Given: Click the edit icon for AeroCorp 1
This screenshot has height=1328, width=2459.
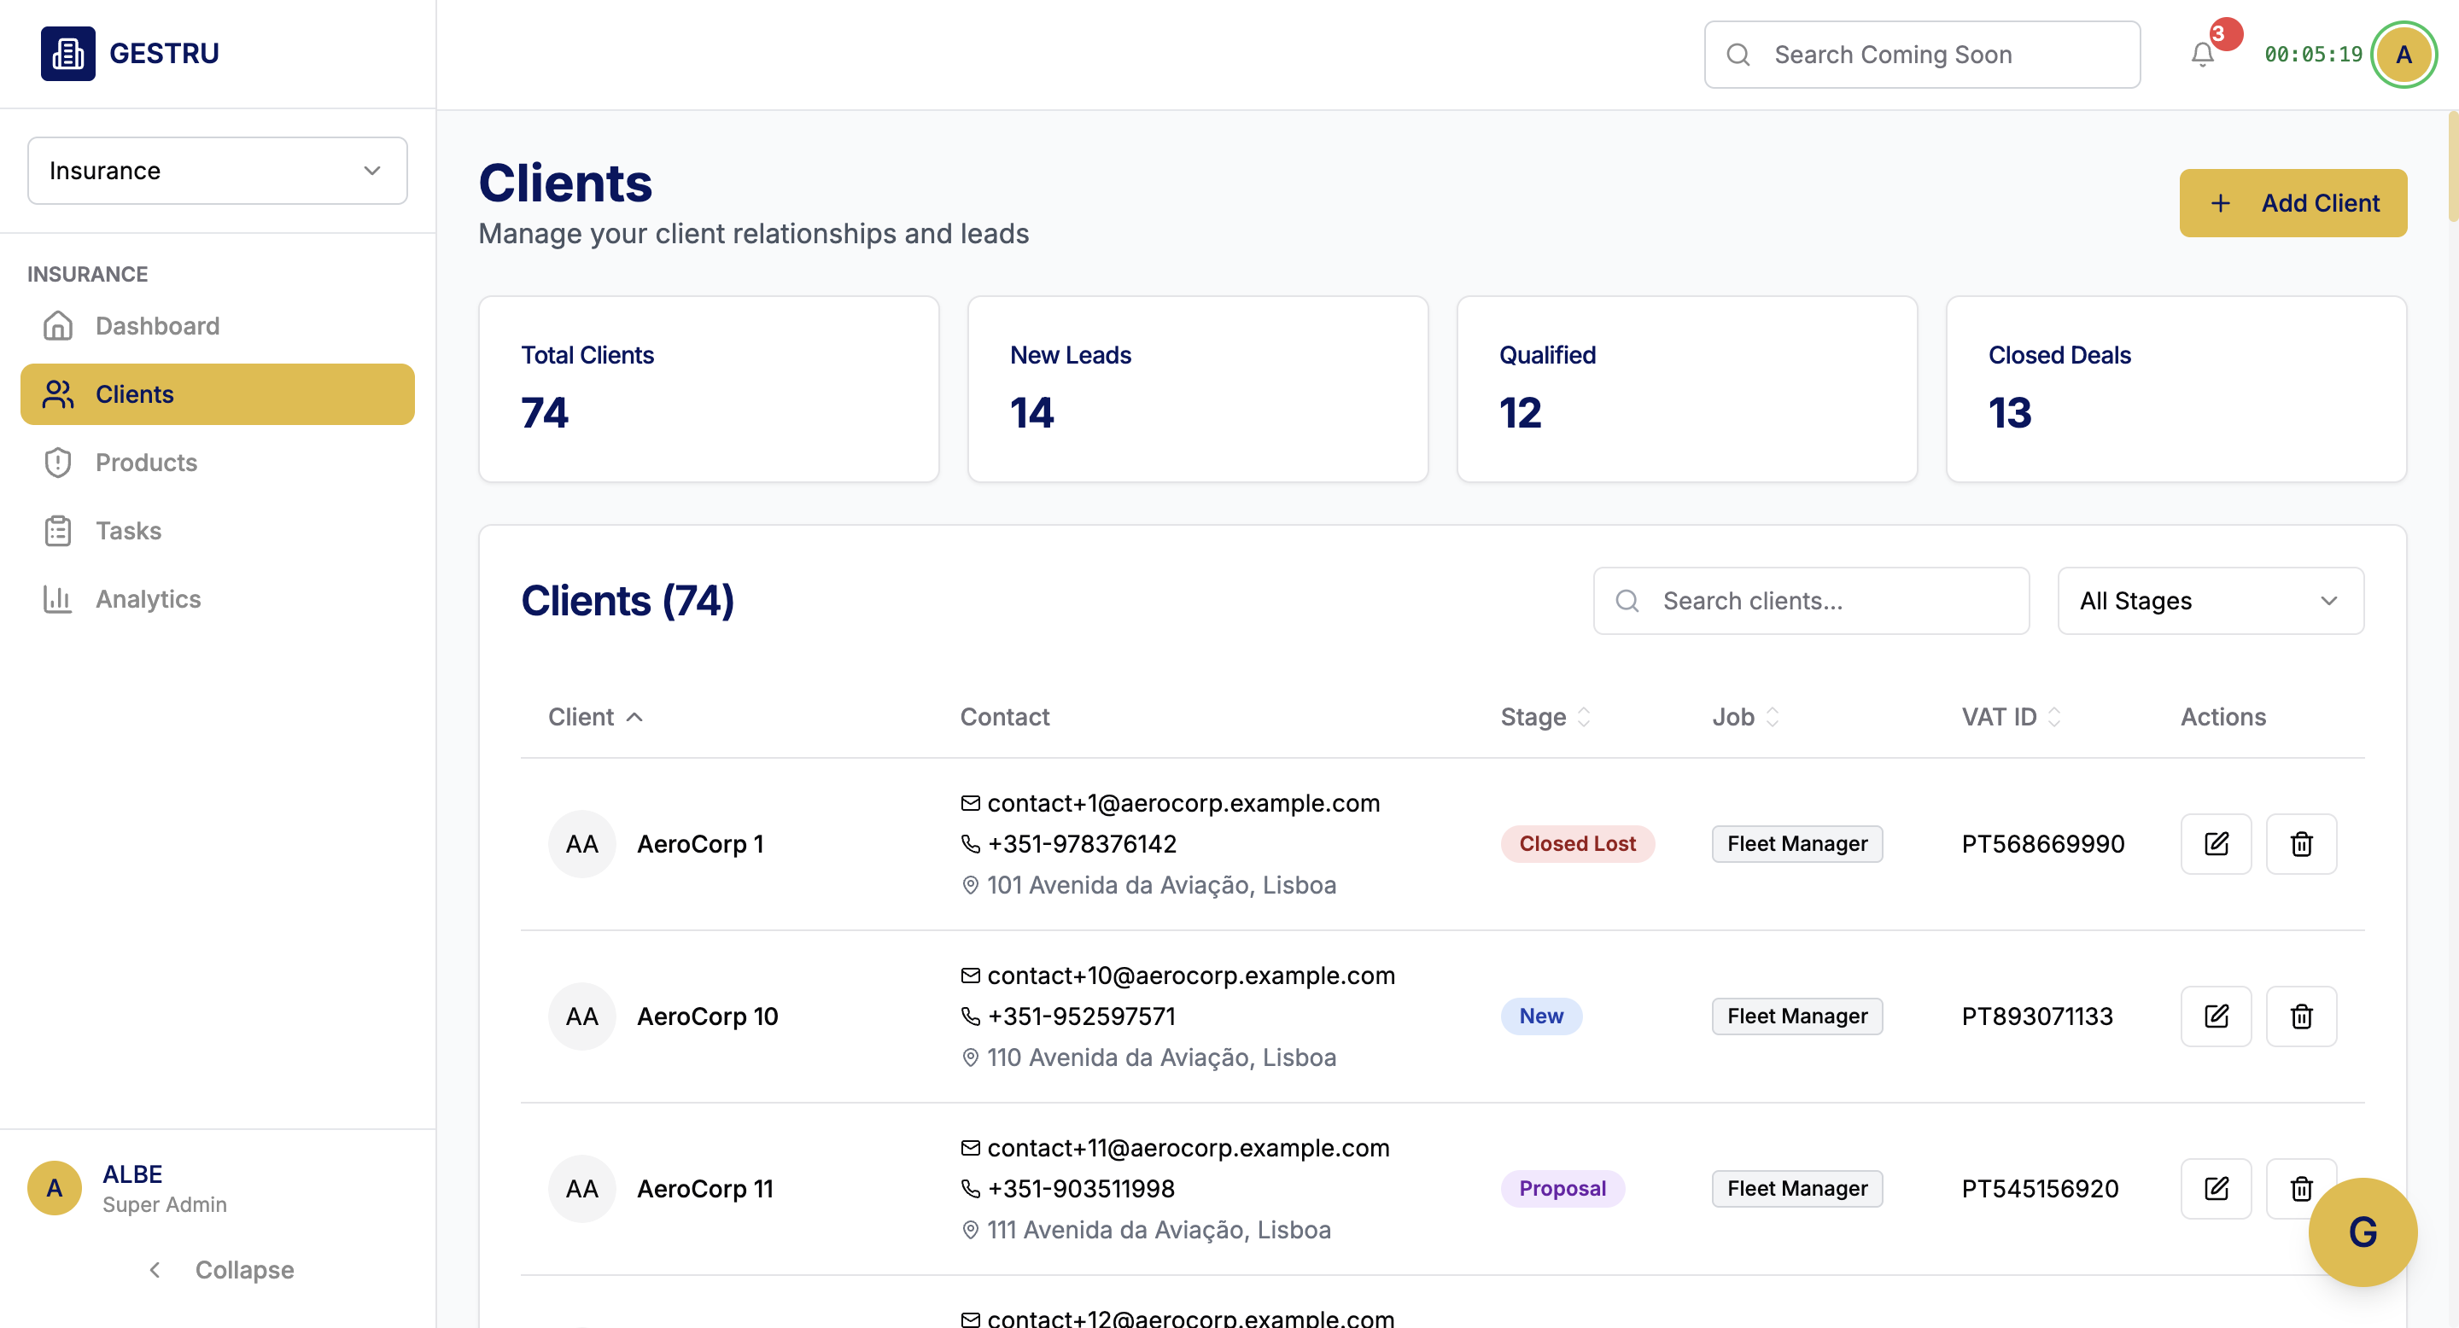Looking at the screenshot, I should point(2216,843).
